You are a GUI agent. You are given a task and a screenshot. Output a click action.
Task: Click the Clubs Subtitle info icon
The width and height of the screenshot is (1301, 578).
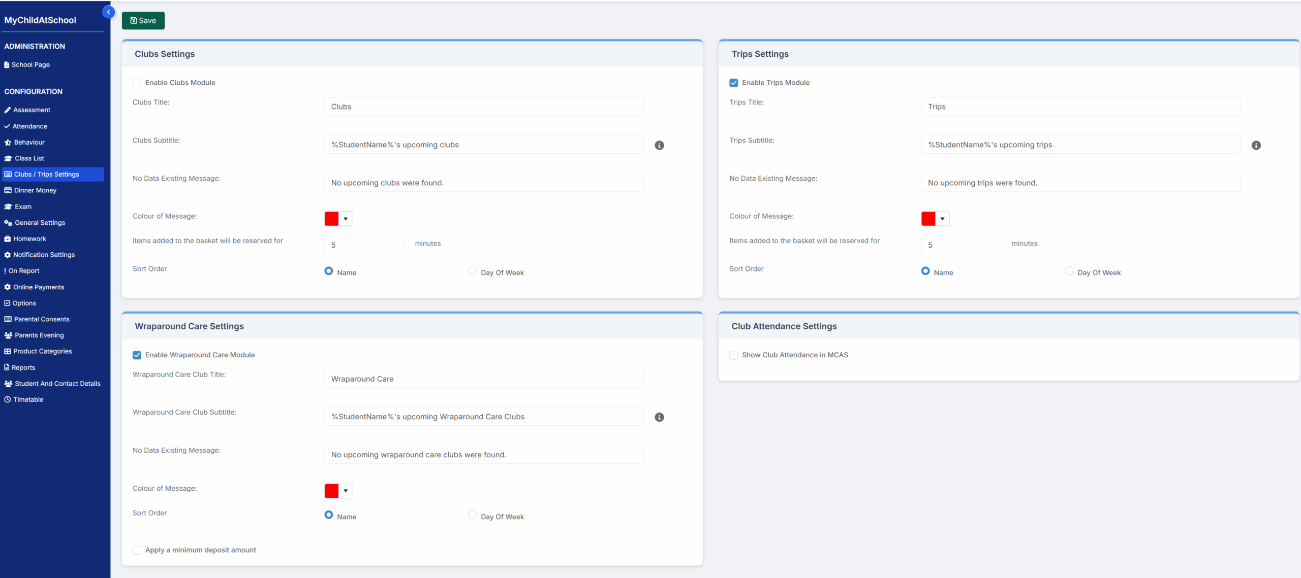[659, 145]
